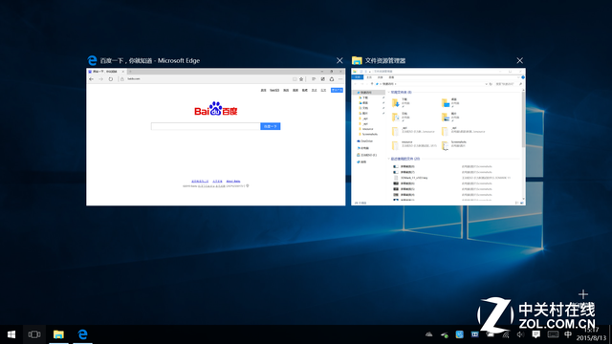This screenshot has height=344, width=612.
Task: Switch to the Microsoft Edge Baidu window thumbnail
Action: 216,137
